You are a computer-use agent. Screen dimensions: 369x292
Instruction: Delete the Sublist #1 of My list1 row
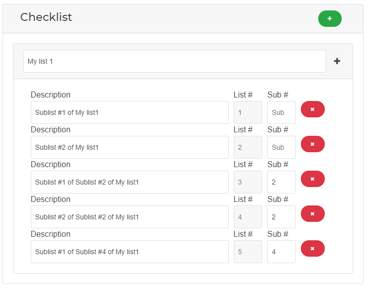(312, 109)
